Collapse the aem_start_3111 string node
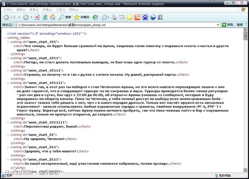Viewport: 249px width, 179px height. [x=8, y=160]
